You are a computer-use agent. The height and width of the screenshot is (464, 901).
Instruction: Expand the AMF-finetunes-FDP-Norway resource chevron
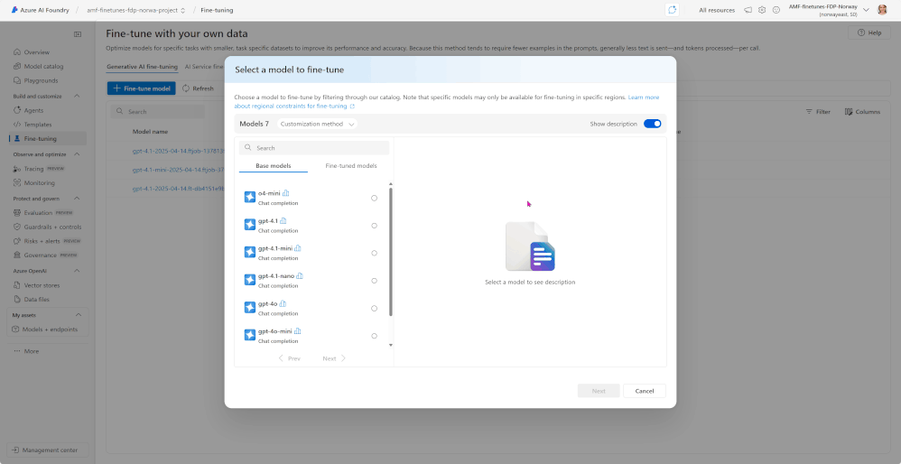(x=867, y=10)
